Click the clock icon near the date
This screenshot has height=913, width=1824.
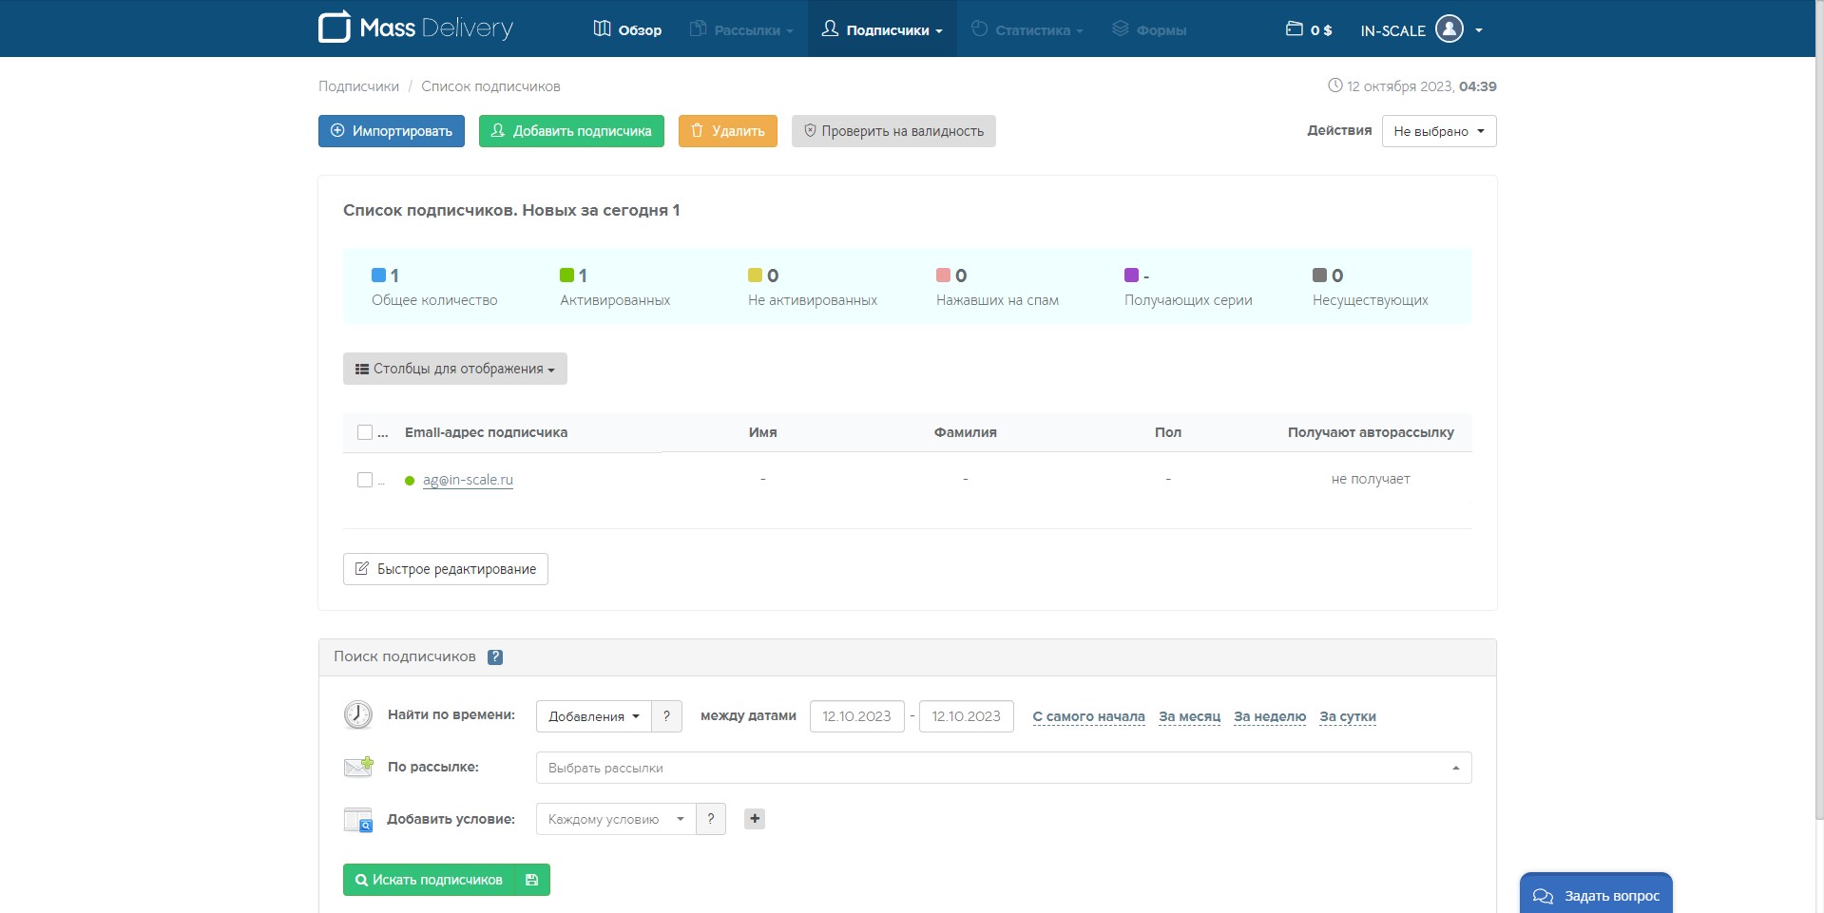tap(1334, 86)
